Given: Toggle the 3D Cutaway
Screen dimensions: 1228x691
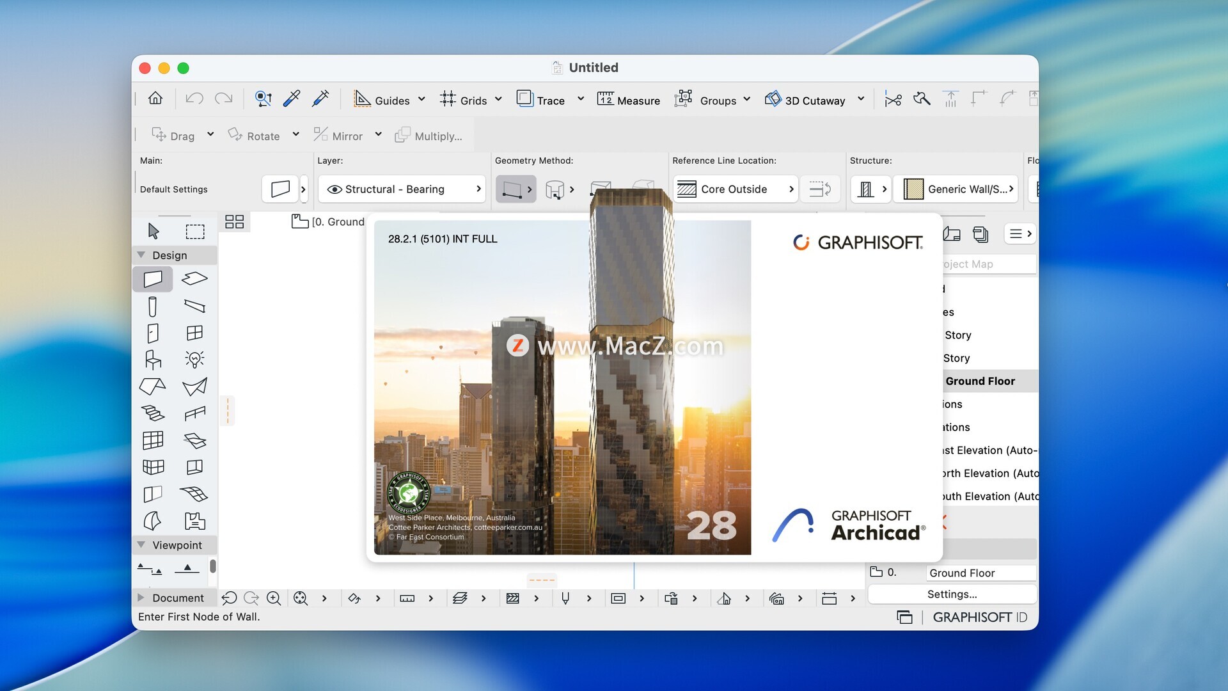Looking at the screenshot, I should [x=805, y=100].
